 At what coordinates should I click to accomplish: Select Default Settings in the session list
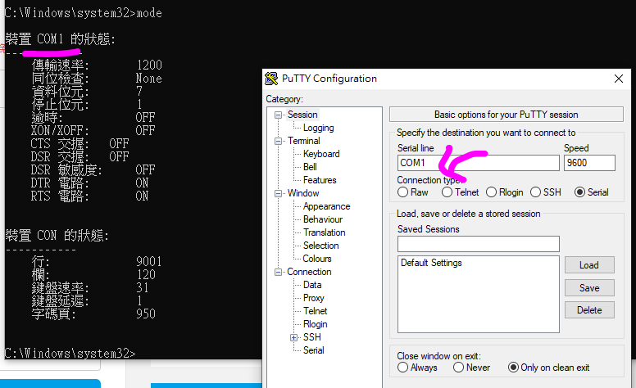point(431,263)
